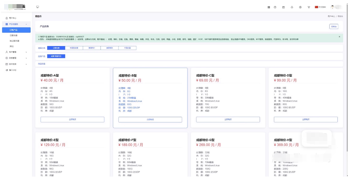Click the monitor icon in top header
This screenshot has height=179, width=348.
pyautogui.click(x=38, y=7)
